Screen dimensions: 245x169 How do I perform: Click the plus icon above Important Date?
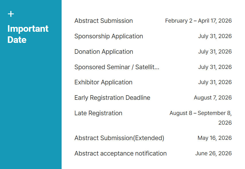coord(11,14)
